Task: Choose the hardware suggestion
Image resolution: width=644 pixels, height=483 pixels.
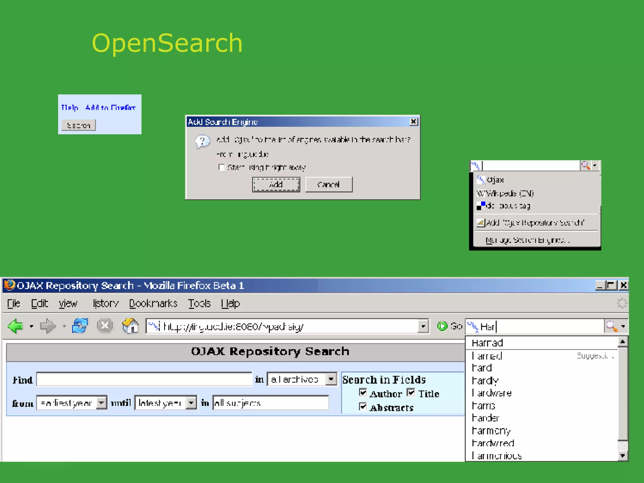Action: (x=541, y=393)
